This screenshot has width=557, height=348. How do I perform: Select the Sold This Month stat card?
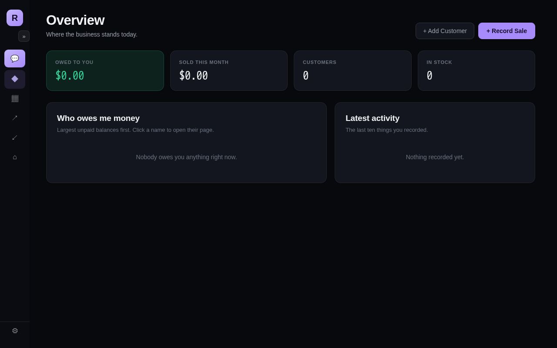229,70
